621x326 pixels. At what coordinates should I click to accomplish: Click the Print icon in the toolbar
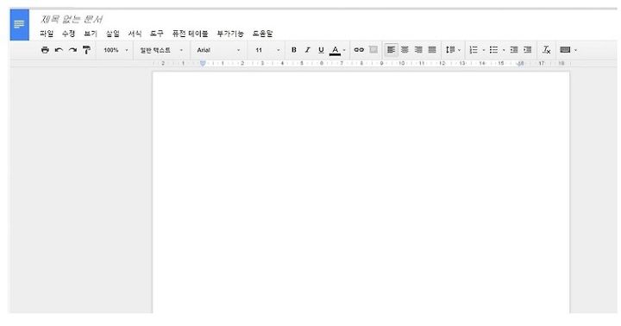point(45,50)
